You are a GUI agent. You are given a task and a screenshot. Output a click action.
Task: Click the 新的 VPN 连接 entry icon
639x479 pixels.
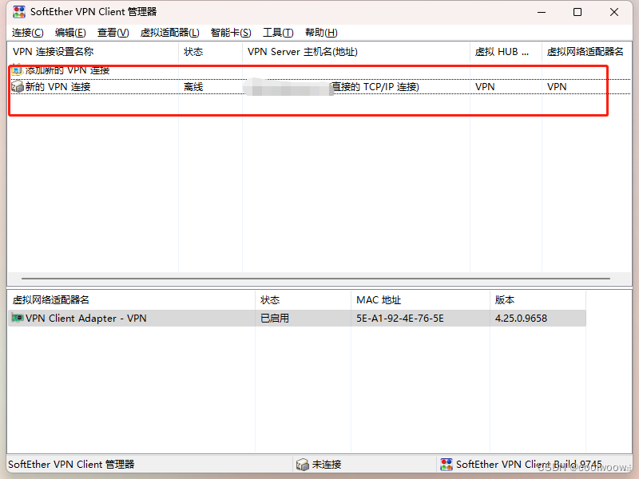17,86
